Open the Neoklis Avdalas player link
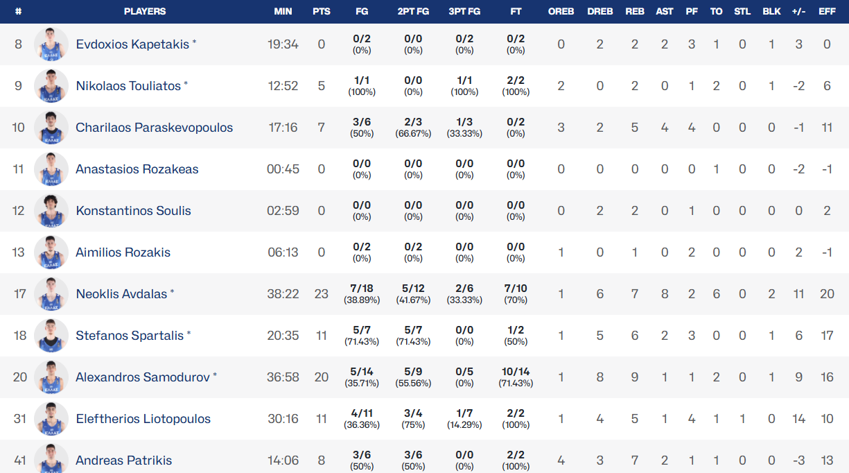 pos(121,294)
